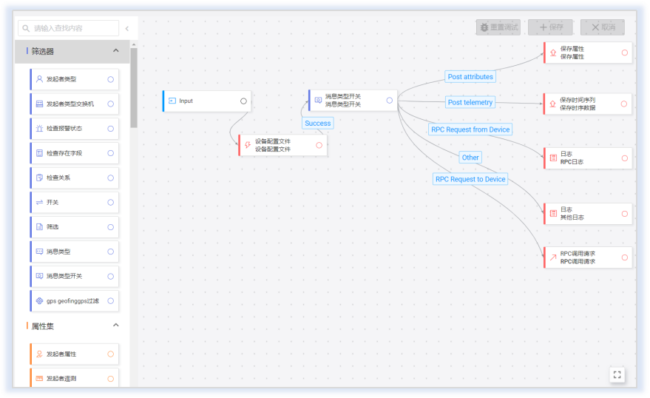The height and width of the screenshot is (398, 650).
Task: Click port circle on RPC调用请求 node
Action: [625, 257]
